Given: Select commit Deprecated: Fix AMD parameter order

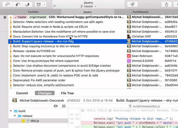Looking at the screenshot, I should pyautogui.click(x=93, y=80).
